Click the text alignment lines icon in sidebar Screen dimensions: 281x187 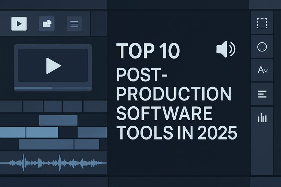(262, 94)
